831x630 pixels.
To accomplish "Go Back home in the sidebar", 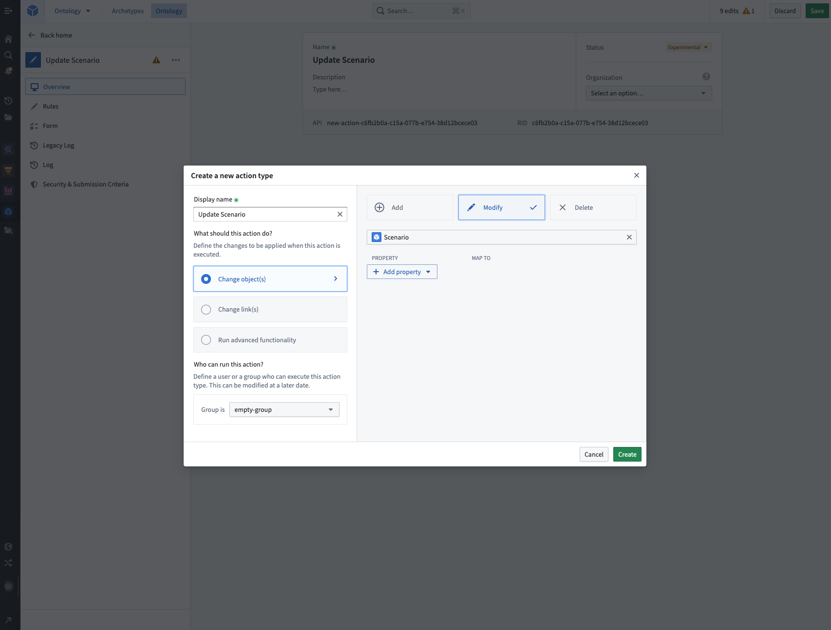I will (x=51, y=35).
